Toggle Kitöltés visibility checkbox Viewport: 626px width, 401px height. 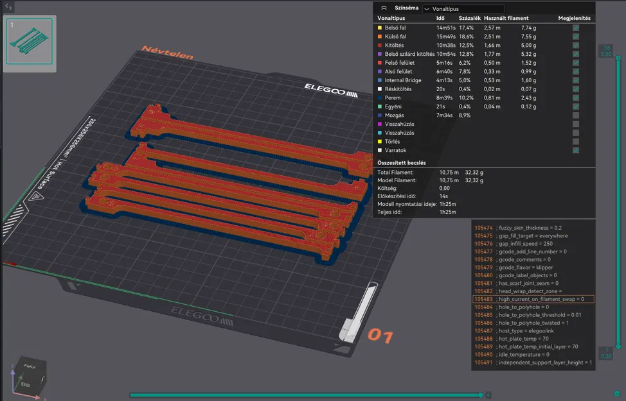[x=576, y=46]
